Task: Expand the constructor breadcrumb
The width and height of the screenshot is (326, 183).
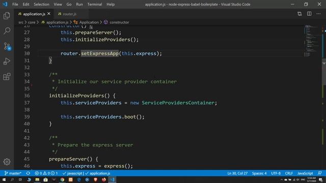Action: (x=117, y=22)
